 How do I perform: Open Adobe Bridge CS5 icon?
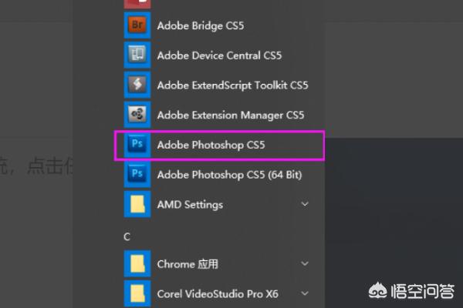tap(137, 25)
